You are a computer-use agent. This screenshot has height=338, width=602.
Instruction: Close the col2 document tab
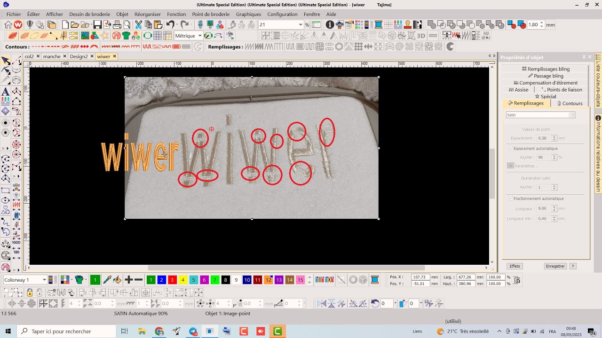[x=38, y=56]
